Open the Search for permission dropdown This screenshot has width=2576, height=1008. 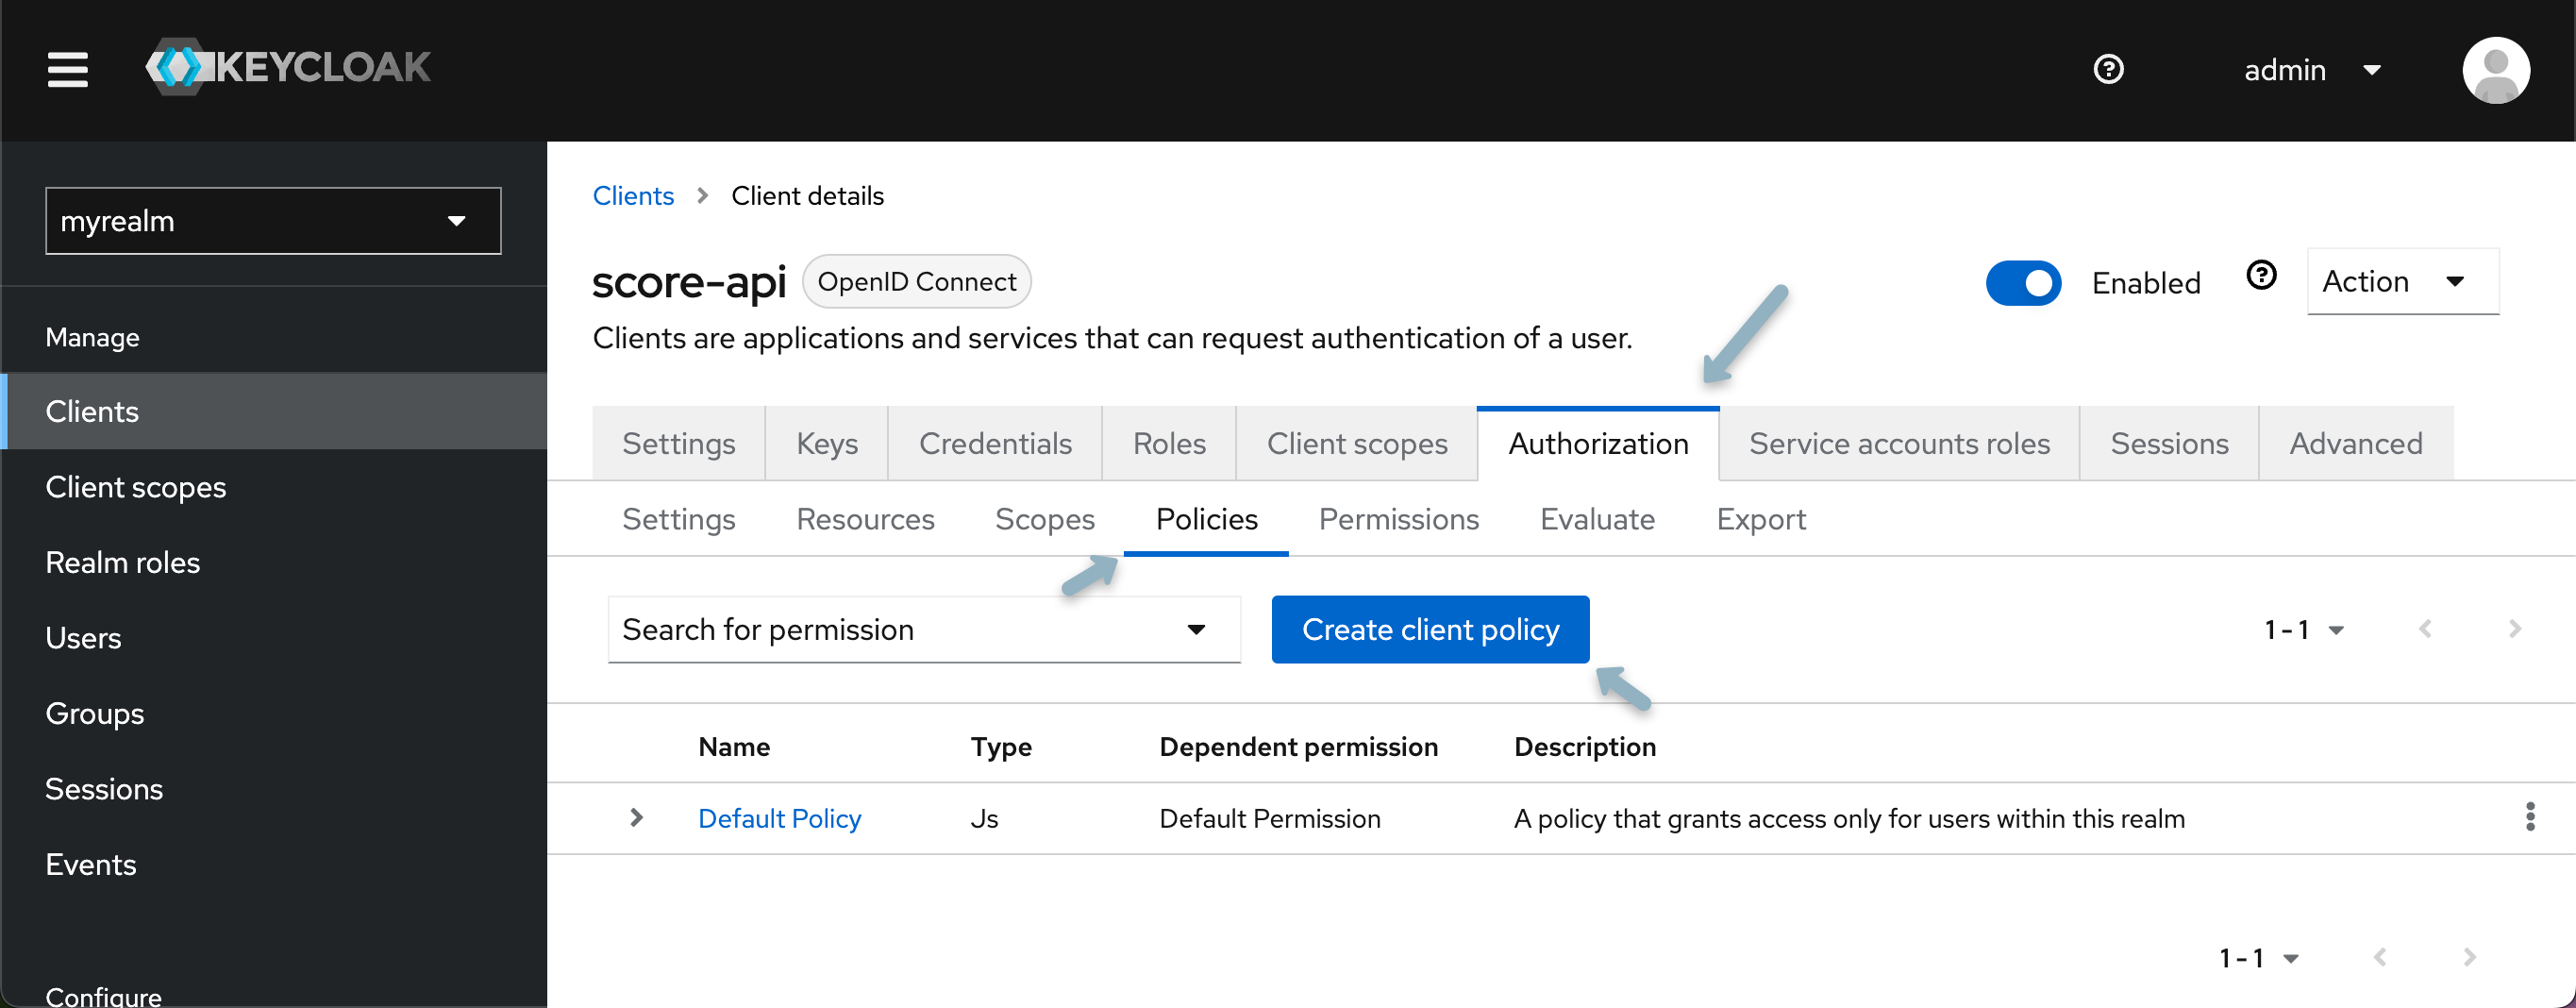click(x=923, y=630)
